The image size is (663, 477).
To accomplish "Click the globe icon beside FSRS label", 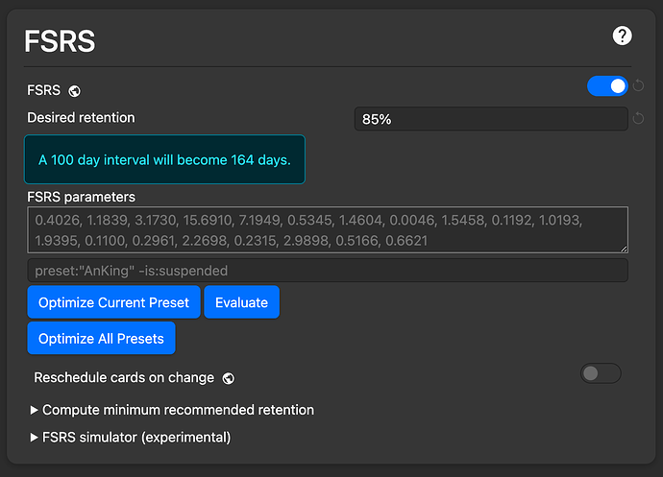I will (75, 91).
